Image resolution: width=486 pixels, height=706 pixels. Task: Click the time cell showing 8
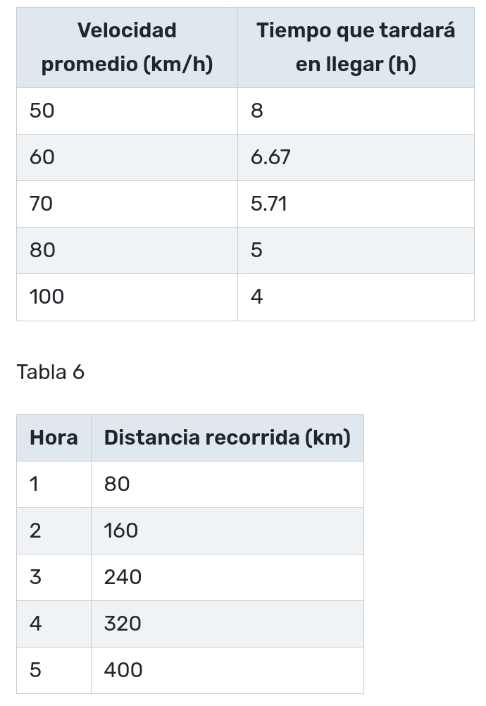coord(257,111)
